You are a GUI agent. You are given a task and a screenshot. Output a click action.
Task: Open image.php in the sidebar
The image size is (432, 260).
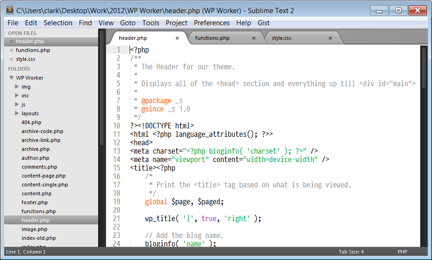(x=34, y=229)
